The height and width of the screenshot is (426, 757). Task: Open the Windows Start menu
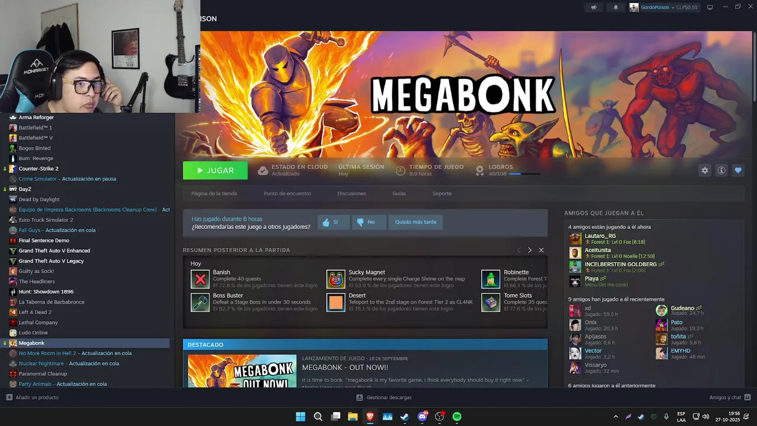click(x=300, y=417)
